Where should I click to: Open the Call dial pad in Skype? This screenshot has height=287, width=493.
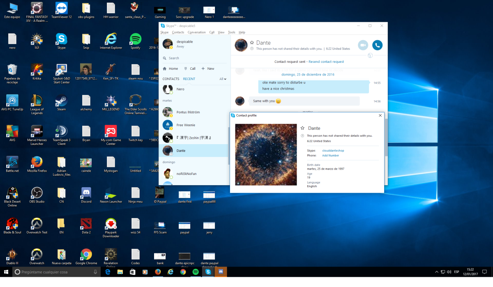(190, 69)
